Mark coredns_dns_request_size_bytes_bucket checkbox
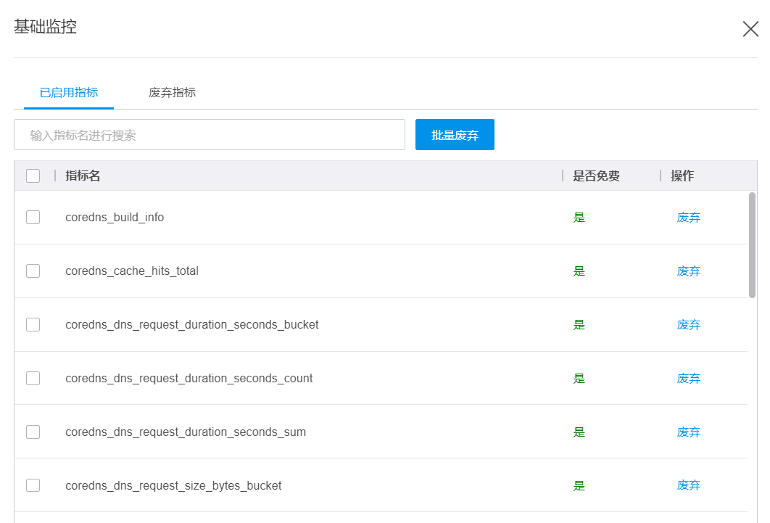The image size is (770, 523). click(x=33, y=486)
